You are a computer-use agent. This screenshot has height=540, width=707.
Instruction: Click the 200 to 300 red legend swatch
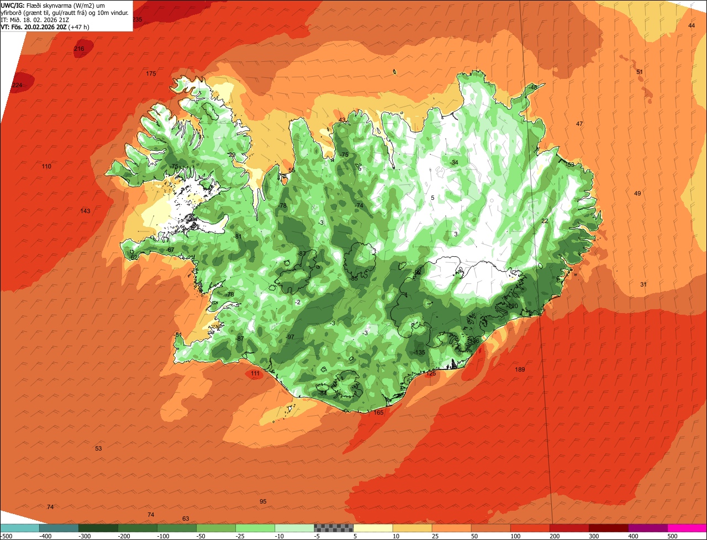(x=569, y=528)
